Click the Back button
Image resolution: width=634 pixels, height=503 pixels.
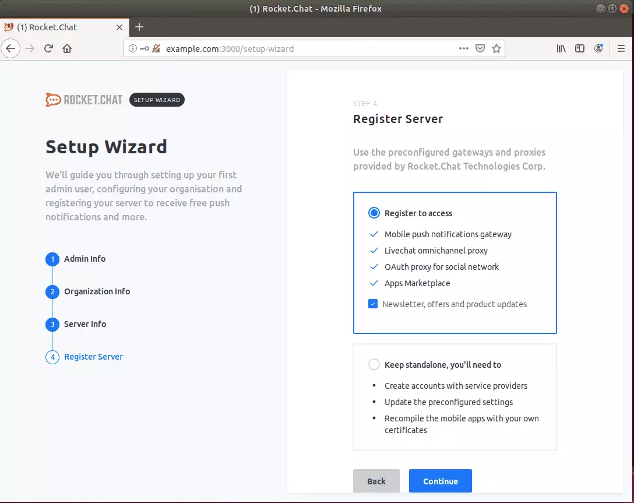(376, 481)
